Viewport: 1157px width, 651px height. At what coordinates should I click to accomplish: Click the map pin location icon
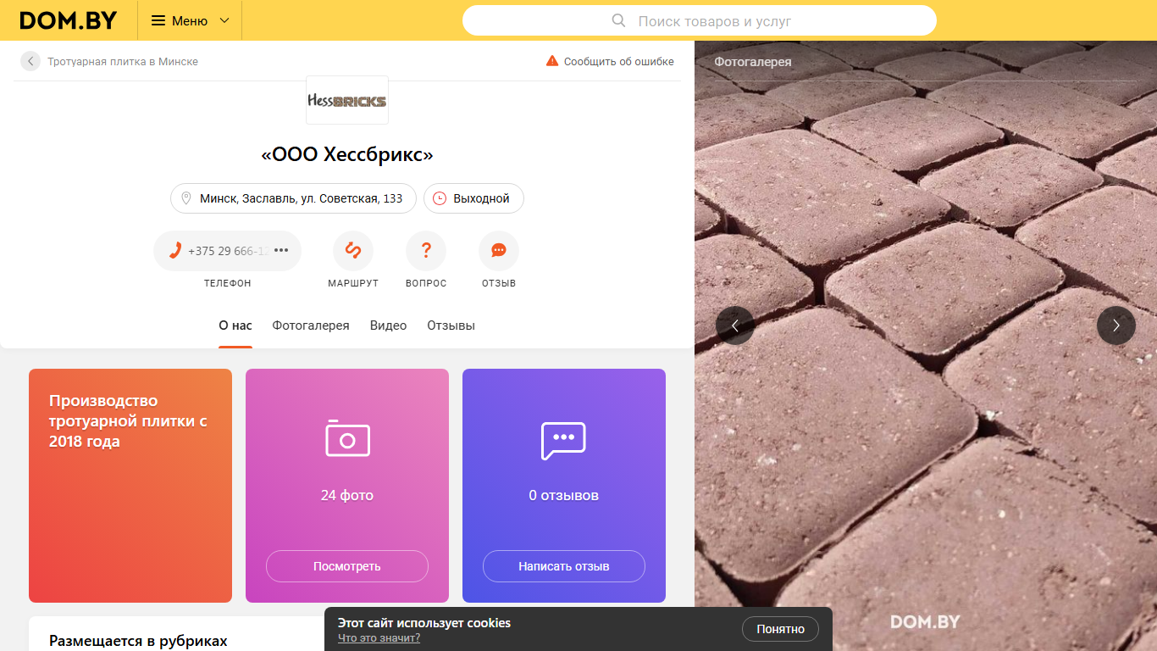(x=186, y=198)
